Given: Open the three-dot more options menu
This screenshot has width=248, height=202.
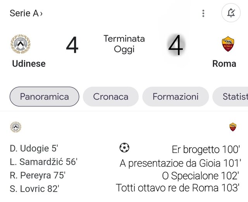Looking at the screenshot, I should coord(203,14).
